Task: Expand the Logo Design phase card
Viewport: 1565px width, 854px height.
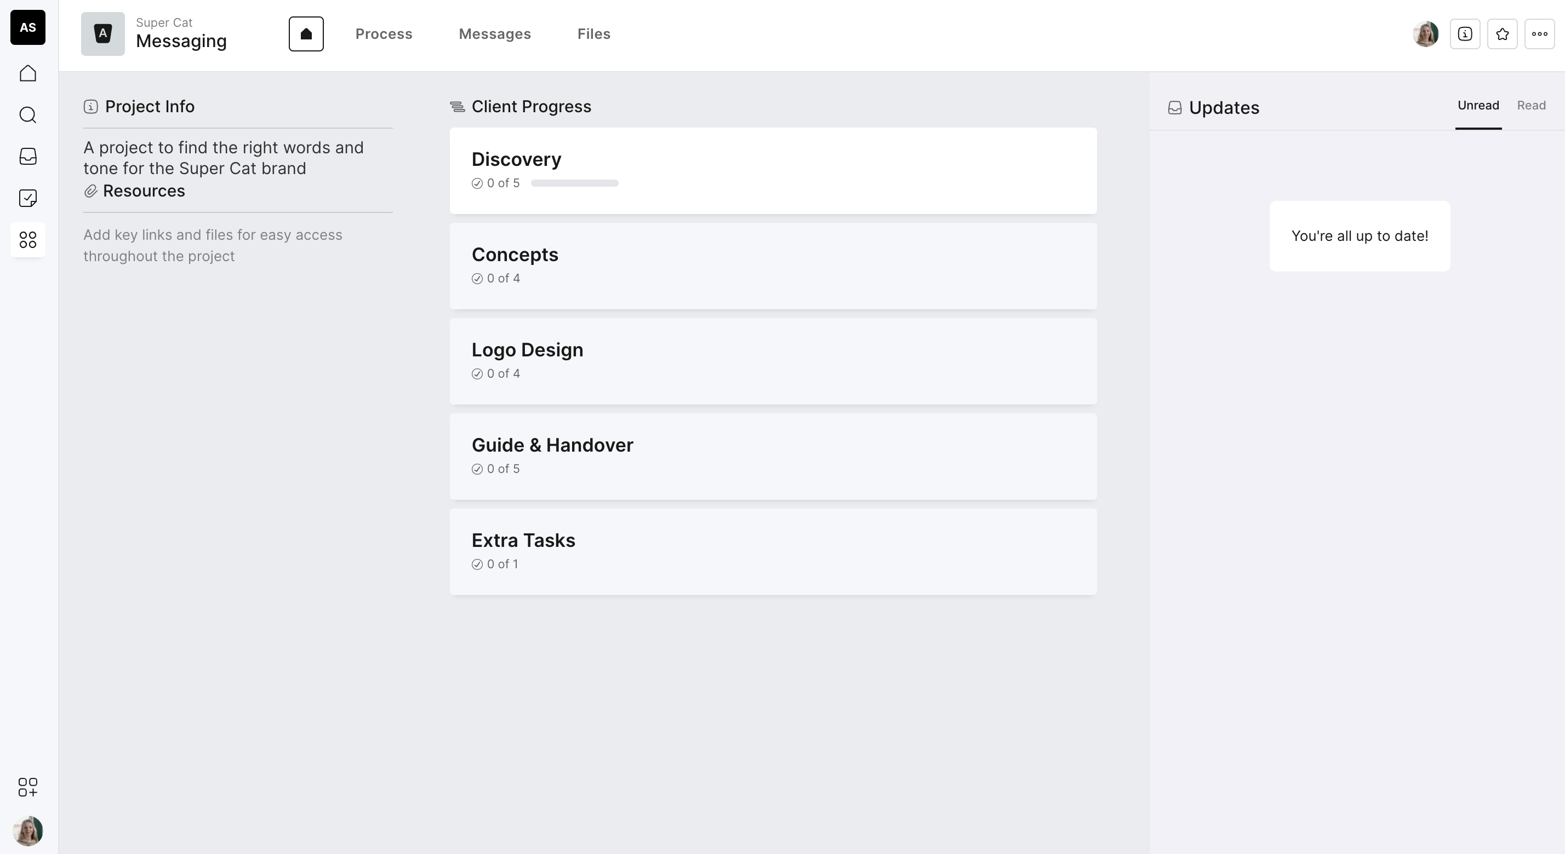Action: (773, 361)
